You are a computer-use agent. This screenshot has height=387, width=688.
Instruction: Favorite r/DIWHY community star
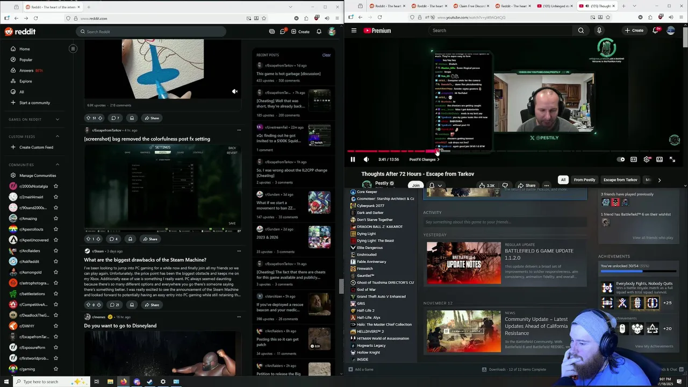55,326
